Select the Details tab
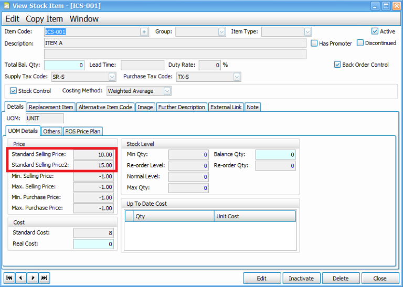Screen dimensions: 403x287 click(x=15, y=107)
